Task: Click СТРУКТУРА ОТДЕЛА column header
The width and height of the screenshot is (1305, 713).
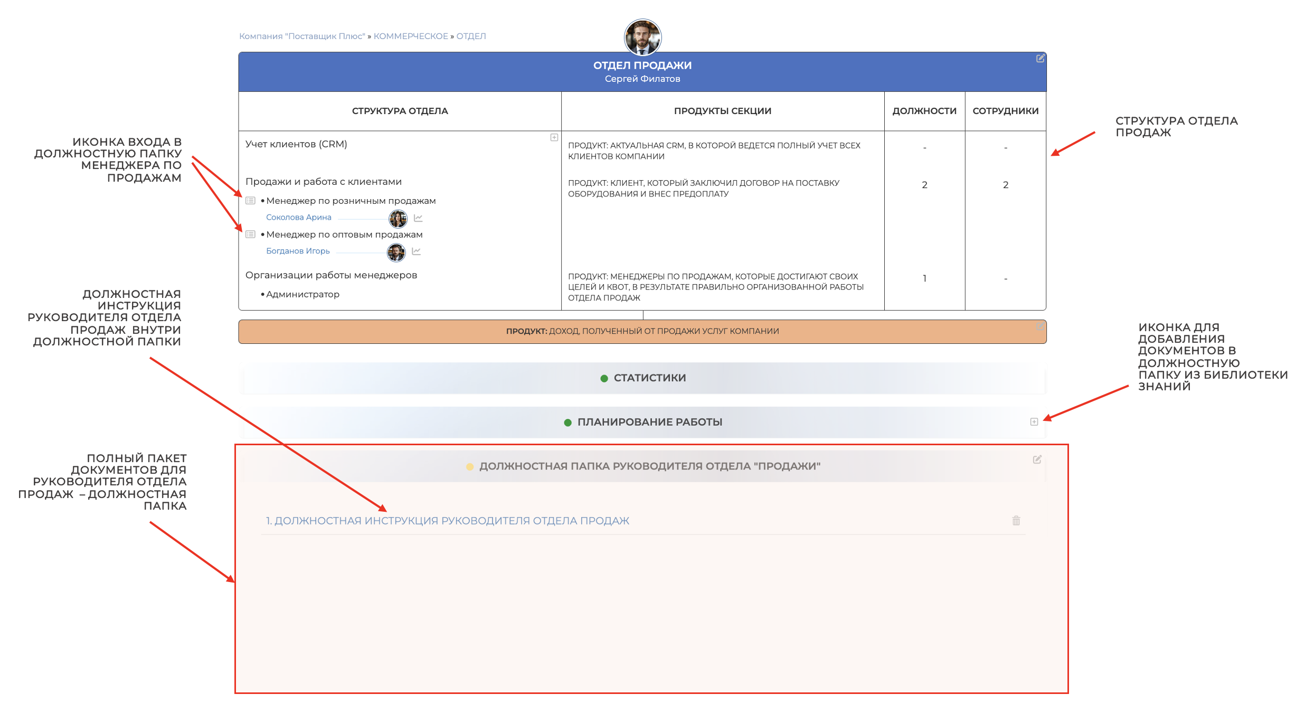Action: click(400, 111)
